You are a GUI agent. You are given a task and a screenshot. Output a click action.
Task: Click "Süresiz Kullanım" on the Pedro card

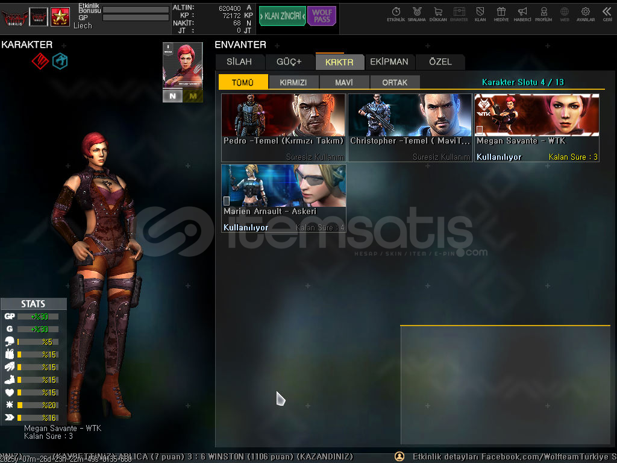[315, 157]
